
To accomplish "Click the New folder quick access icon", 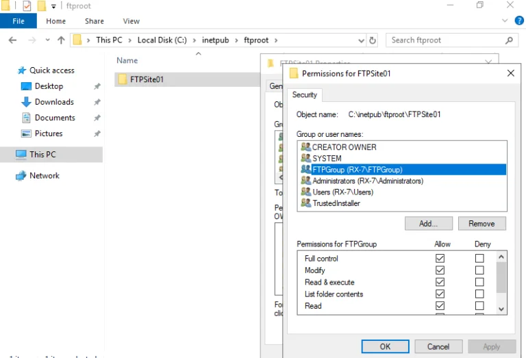I will (x=41, y=5).
